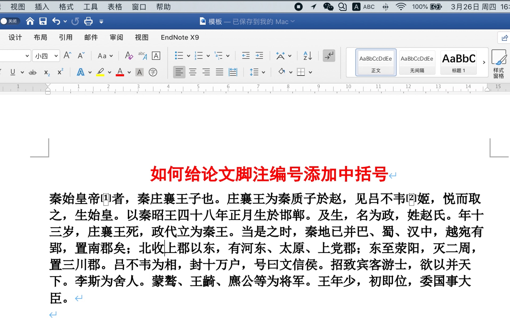Increase font size with the larger A icon
Screen dimensions: 510x318
[x=67, y=56]
